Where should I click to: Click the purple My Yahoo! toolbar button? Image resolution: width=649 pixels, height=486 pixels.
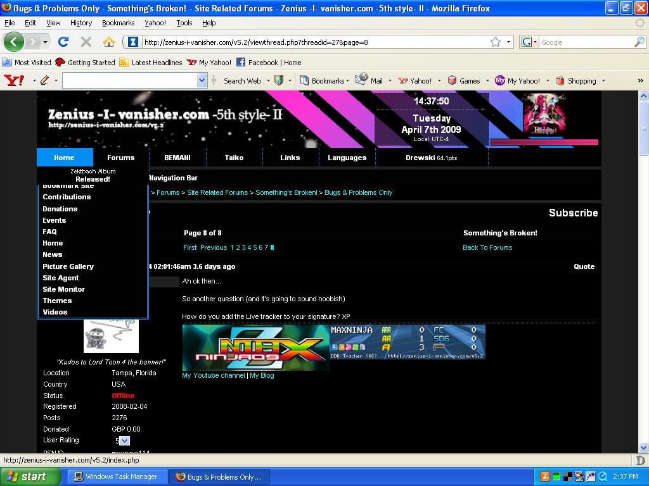click(518, 80)
